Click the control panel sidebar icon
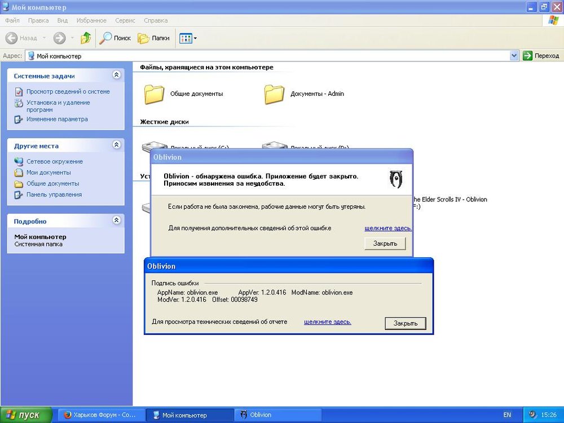Viewport: 564px width, 423px height. [x=19, y=195]
